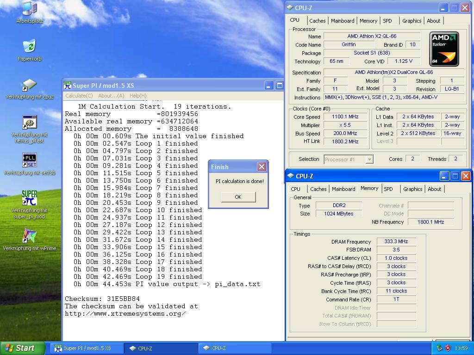Image resolution: width=474 pixels, height=355 pixels.
Task: Select the setfsb PLL SET shortcut icon
Action: tap(30, 165)
